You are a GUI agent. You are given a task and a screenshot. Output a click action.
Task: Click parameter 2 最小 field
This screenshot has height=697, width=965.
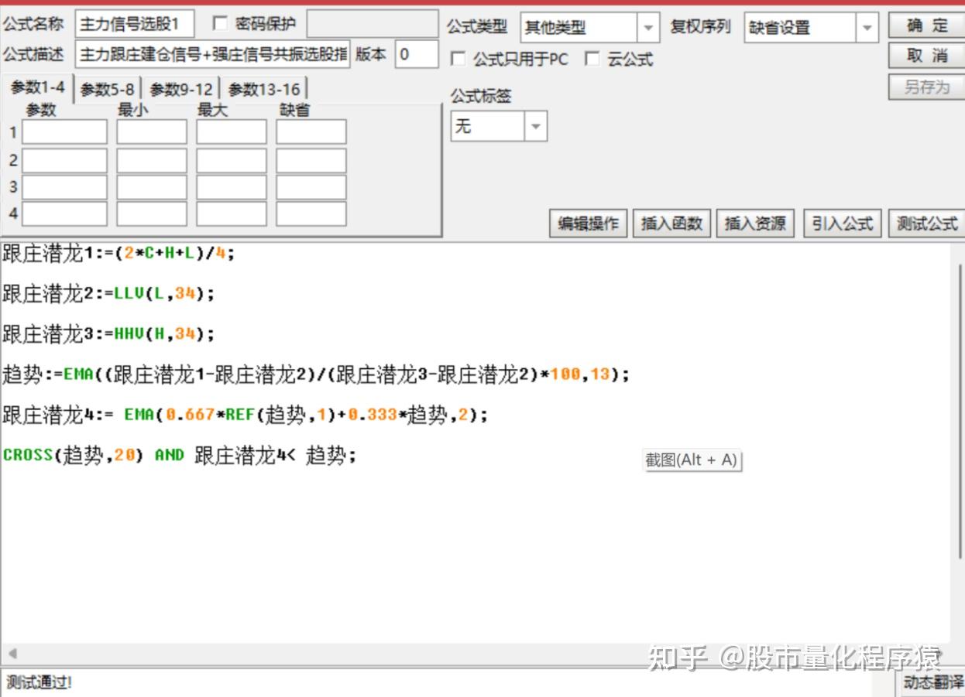click(x=152, y=160)
